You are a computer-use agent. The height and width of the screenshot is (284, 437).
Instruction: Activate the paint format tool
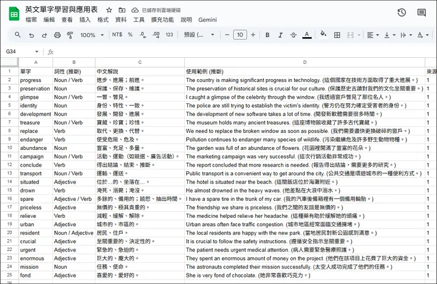70,35
